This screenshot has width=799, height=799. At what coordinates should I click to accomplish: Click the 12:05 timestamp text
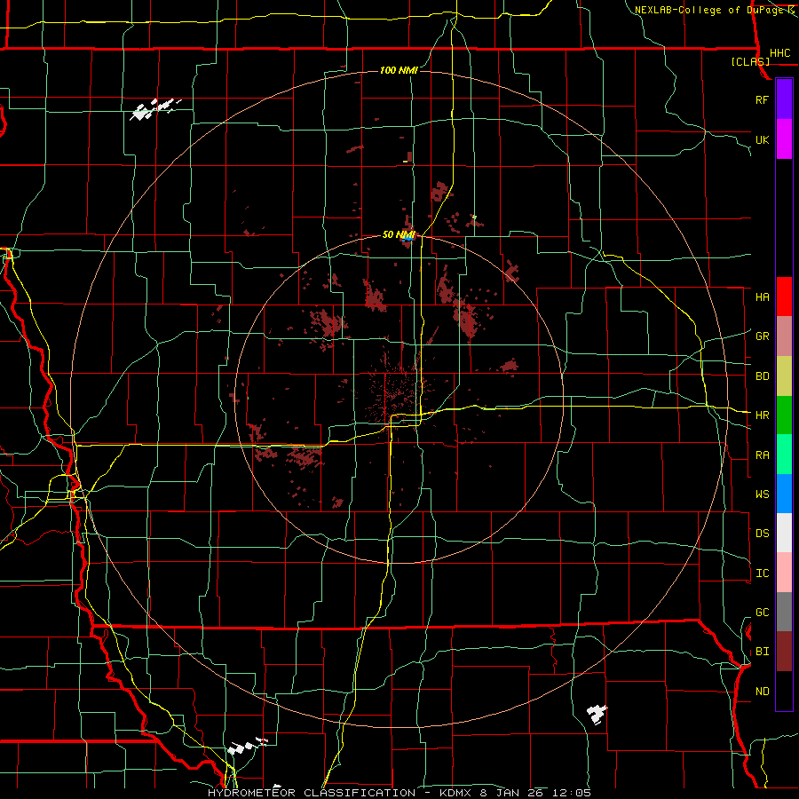pyautogui.click(x=570, y=793)
